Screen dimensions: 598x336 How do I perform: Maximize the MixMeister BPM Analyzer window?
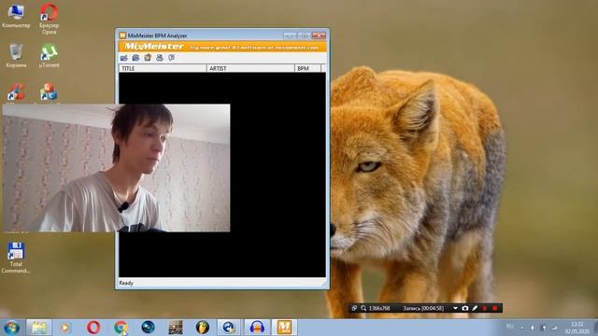(304, 35)
